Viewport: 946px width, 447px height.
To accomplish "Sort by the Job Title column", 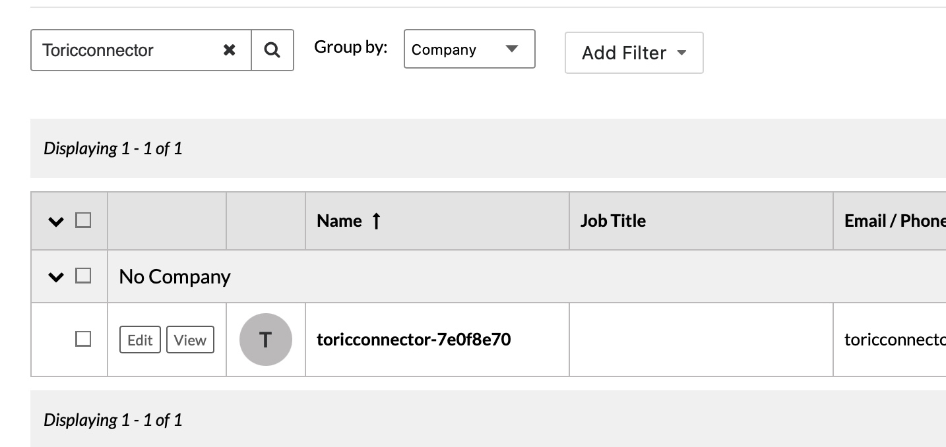I will pyautogui.click(x=613, y=221).
